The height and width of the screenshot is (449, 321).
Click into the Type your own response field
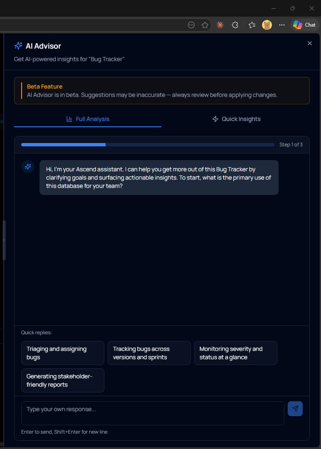153,412
